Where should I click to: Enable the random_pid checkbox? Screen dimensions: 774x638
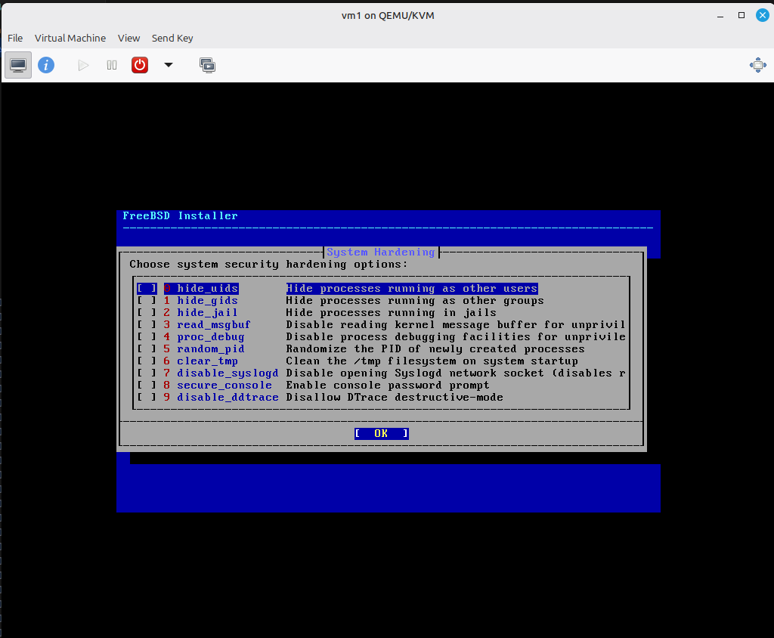[x=147, y=349]
